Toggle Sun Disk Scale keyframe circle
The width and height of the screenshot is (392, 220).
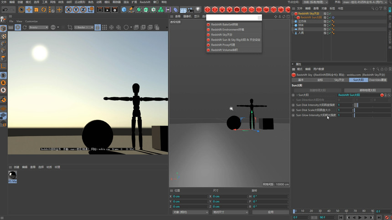pos(293,110)
